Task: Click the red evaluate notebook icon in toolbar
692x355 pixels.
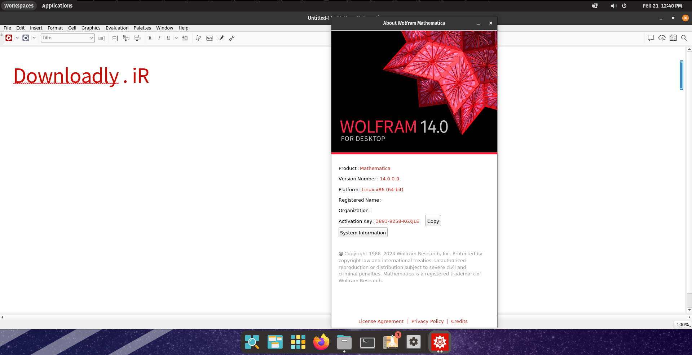Action: coord(9,38)
